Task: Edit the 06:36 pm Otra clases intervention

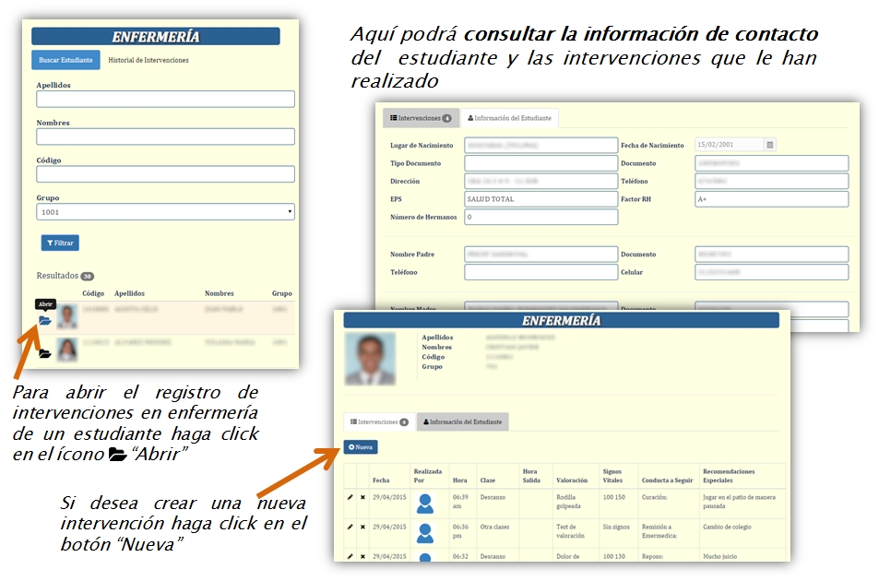Action: tap(350, 527)
